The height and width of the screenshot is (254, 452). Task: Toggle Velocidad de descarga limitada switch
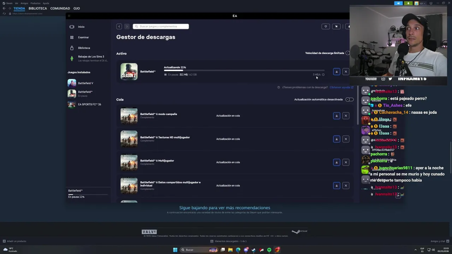pyautogui.click(x=348, y=53)
